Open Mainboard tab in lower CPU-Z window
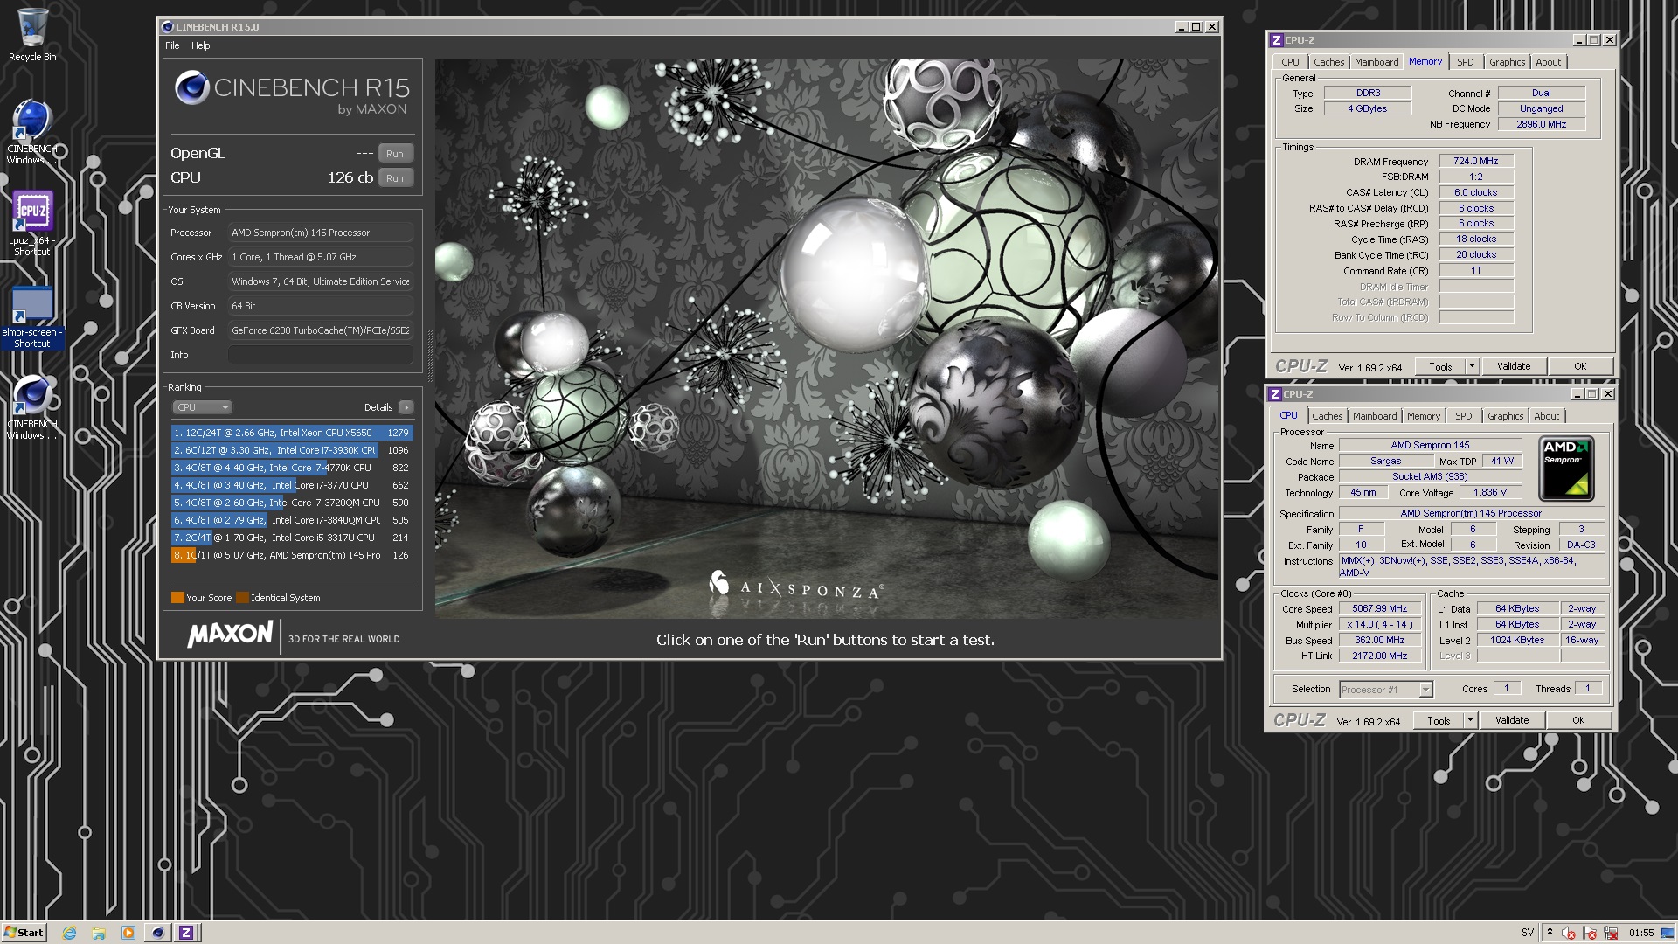1678x944 pixels. tap(1375, 416)
